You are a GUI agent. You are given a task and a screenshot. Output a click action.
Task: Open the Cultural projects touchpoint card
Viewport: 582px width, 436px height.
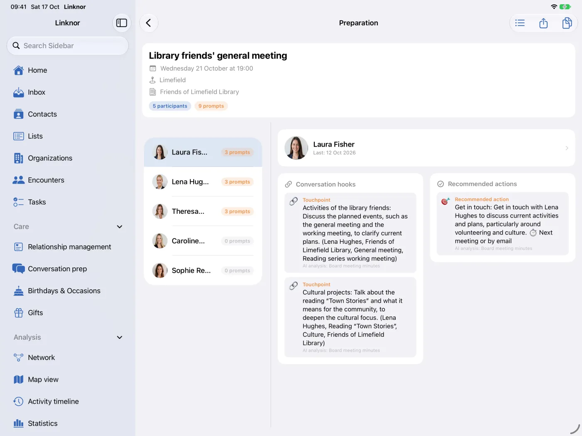[x=350, y=317]
